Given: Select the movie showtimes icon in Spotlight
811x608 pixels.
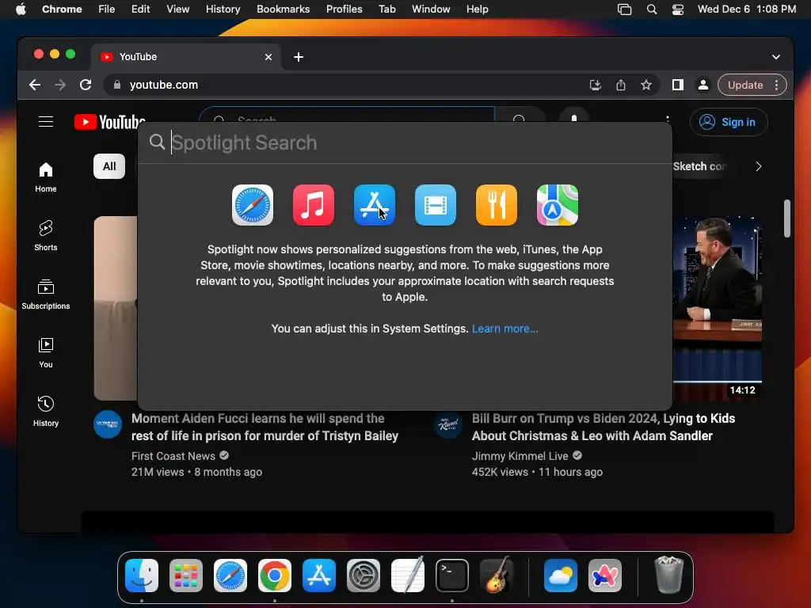Looking at the screenshot, I should [436, 205].
